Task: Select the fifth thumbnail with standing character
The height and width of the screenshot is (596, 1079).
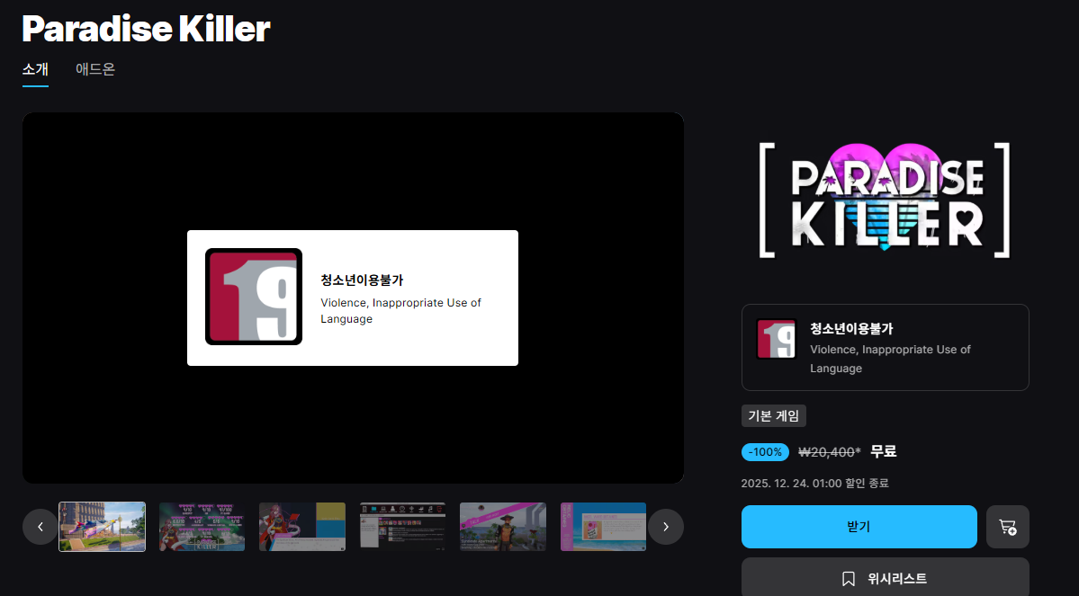Action: pos(503,527)
